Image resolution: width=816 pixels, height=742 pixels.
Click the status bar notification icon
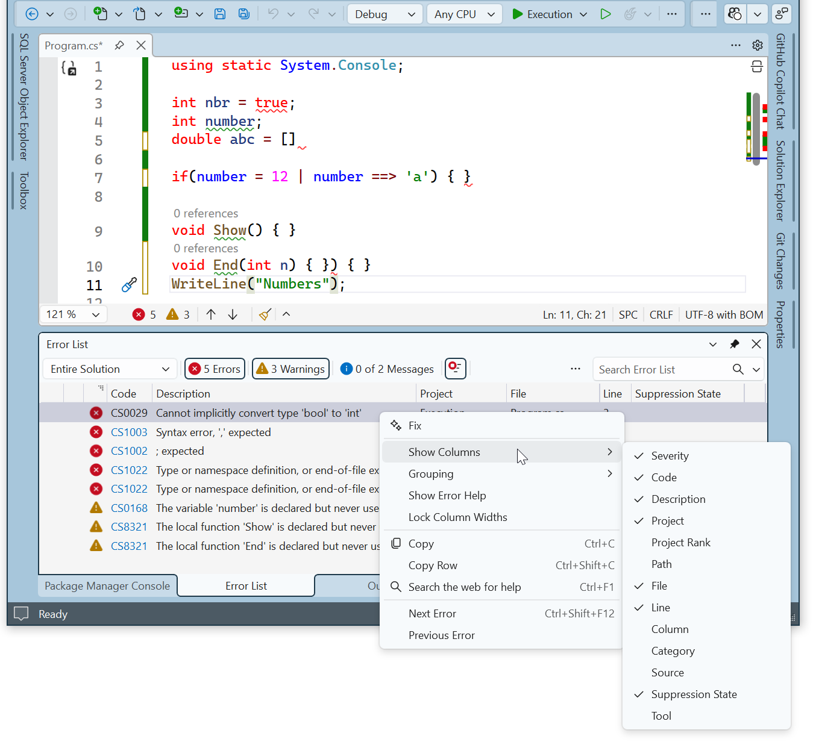(x=21, y=614)
